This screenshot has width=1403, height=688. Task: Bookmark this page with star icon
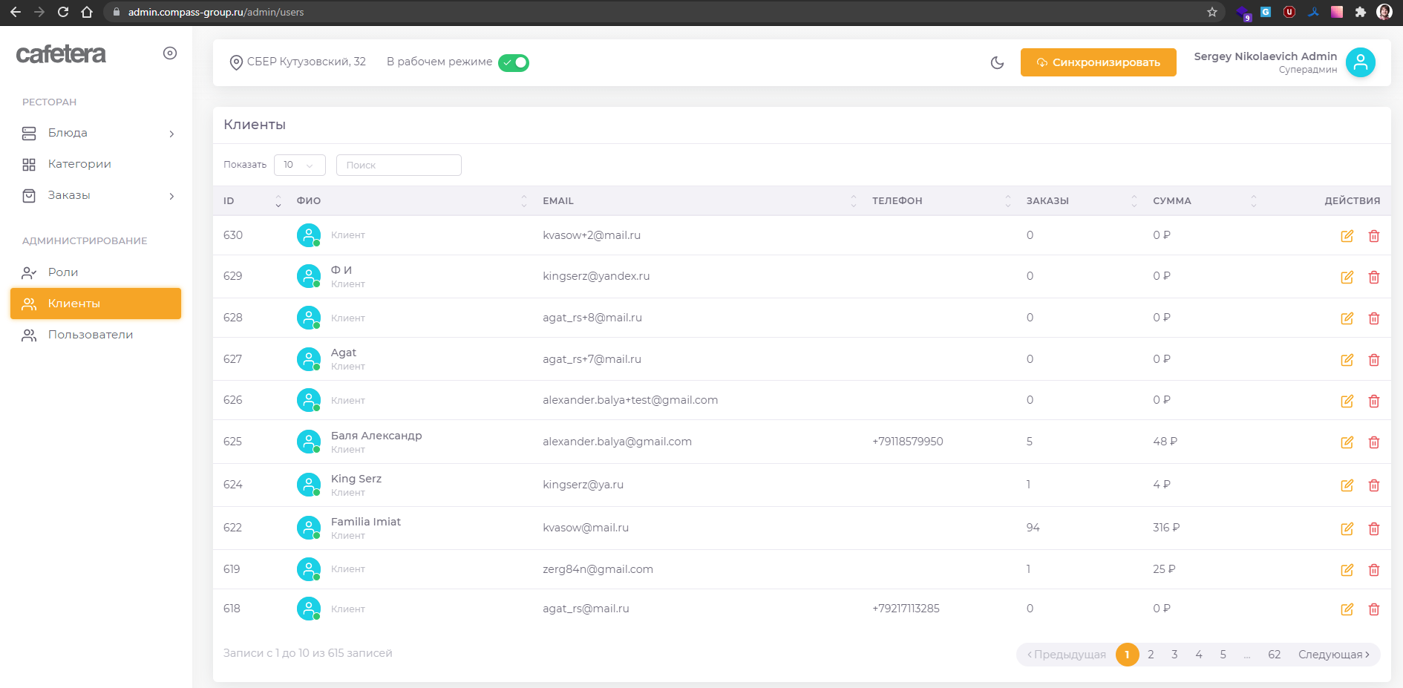pos(1212,12)
